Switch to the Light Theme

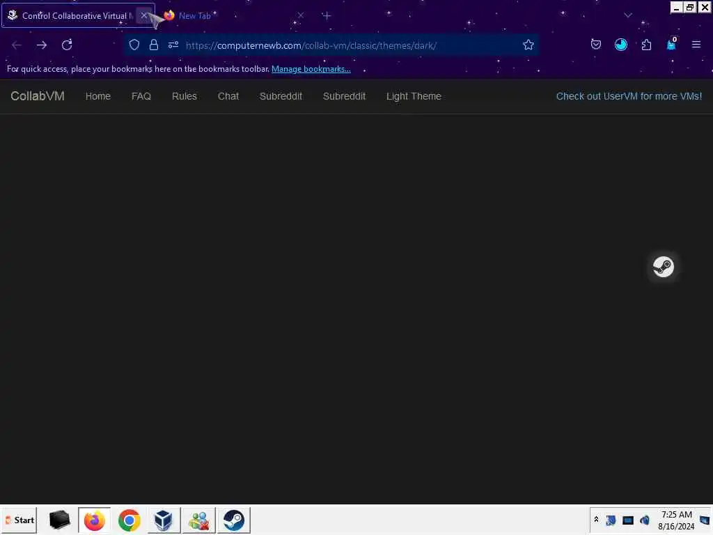click(x=414, y=96)
